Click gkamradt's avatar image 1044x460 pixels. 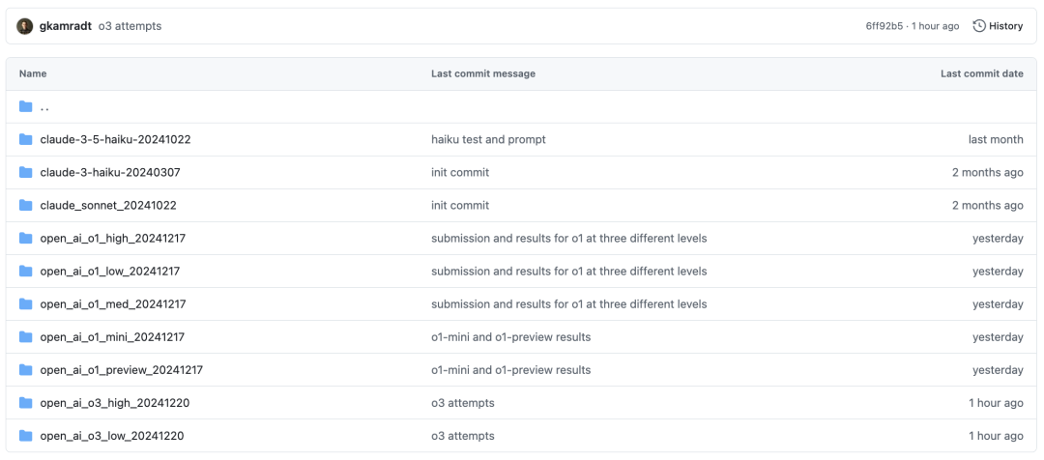point(24,27)
